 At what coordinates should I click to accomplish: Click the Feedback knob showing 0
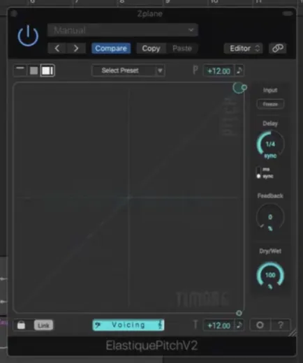pyautogui.click(x=270, y=217)
